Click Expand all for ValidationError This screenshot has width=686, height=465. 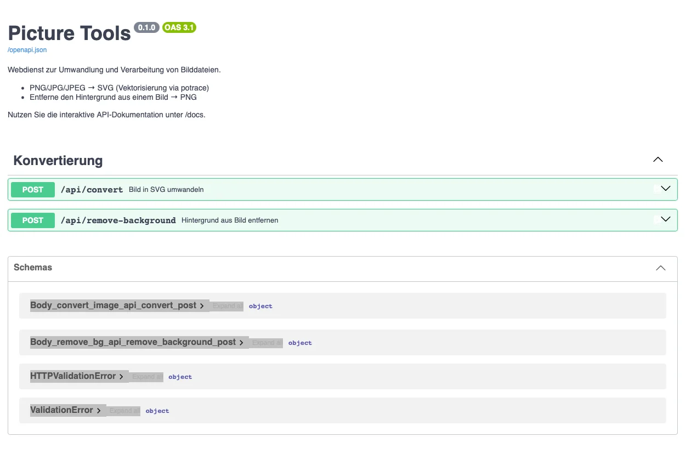point(124,411)
